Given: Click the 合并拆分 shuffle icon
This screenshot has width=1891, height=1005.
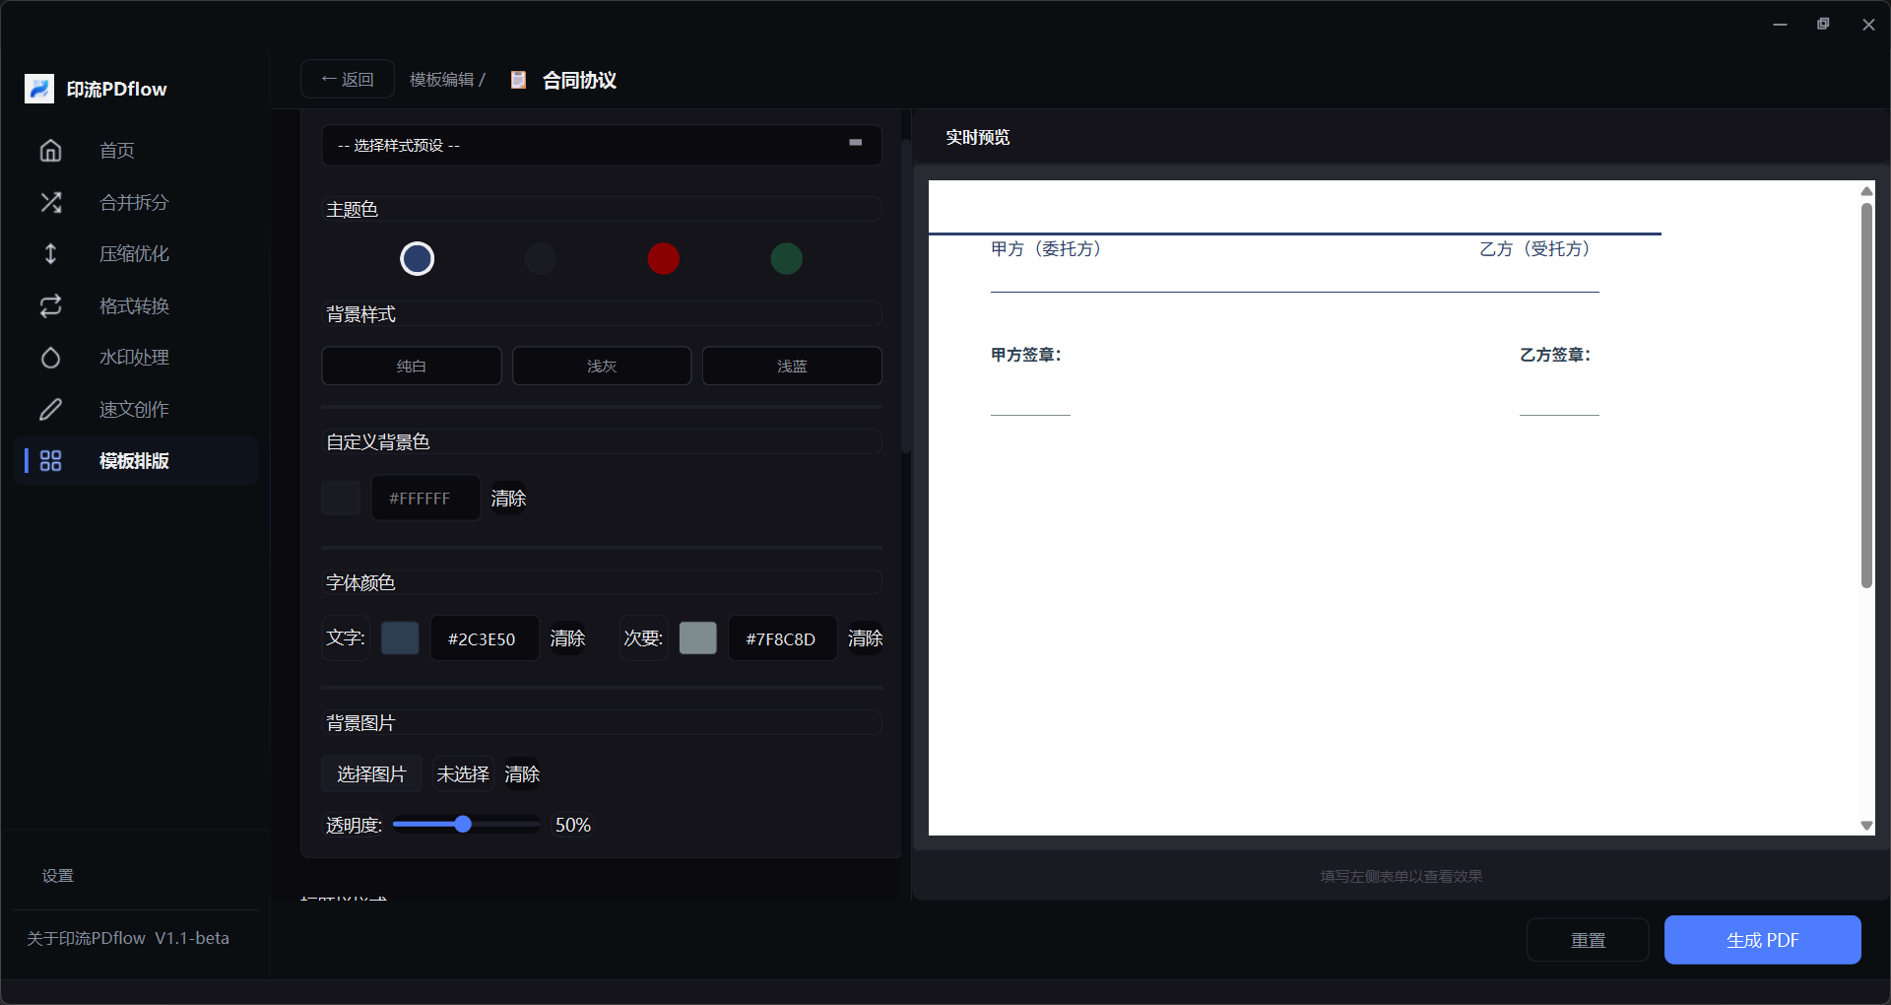Looking at the screenshot, I should pyautogui.click(x=50, y=202).
